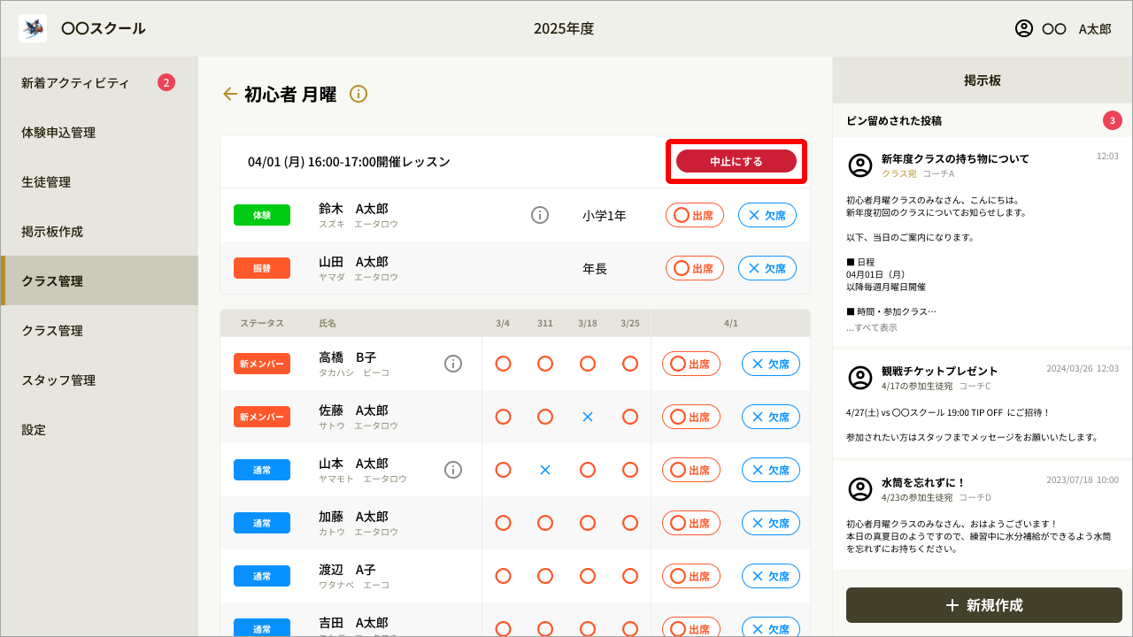The image size is (1133, 637).
Task: Set 佐藤 A太郎 to 出席 for 4/1
Action: click(x=690, y=417)
